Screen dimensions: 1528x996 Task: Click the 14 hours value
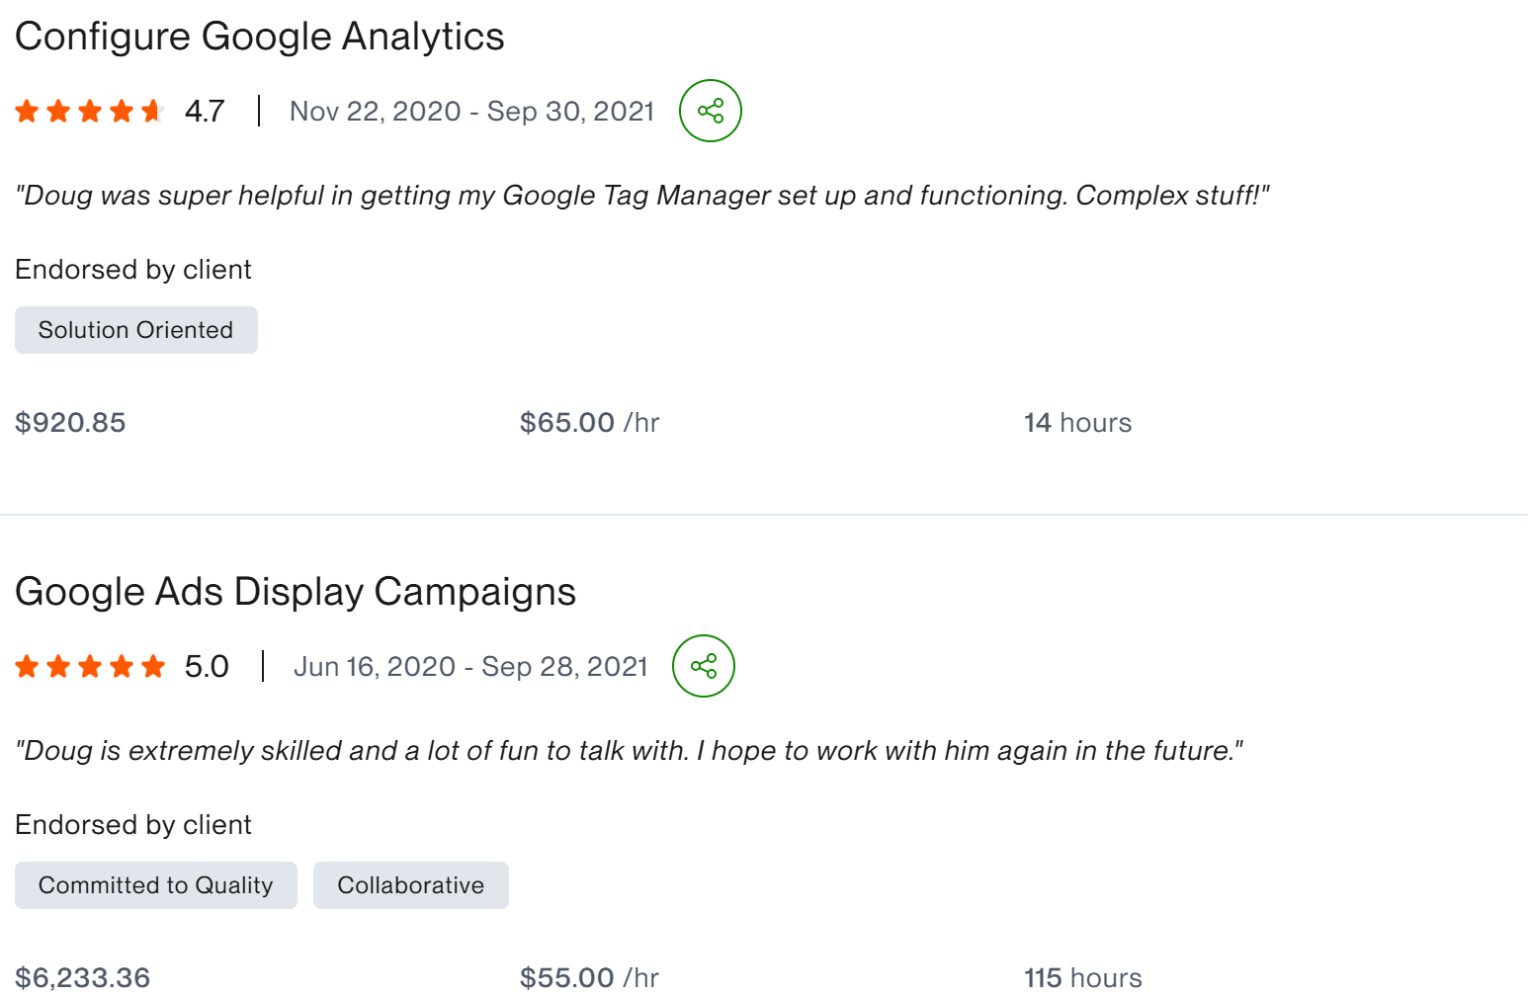click(x=1078, y=423)
